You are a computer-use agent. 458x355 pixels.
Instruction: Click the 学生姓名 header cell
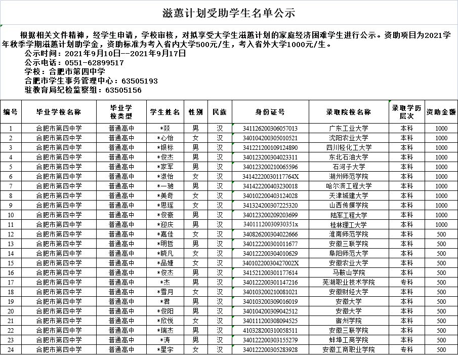tap(165, 112)
